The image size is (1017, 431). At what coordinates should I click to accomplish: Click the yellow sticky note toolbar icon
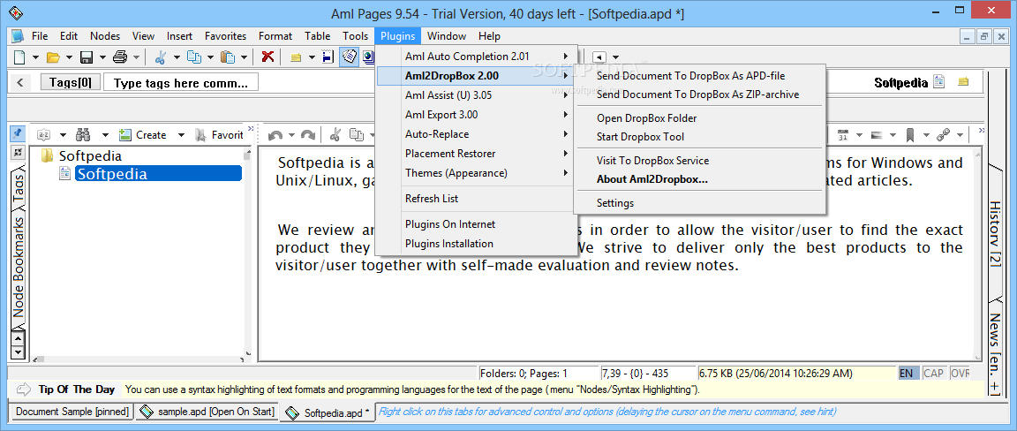coord(296,57)
